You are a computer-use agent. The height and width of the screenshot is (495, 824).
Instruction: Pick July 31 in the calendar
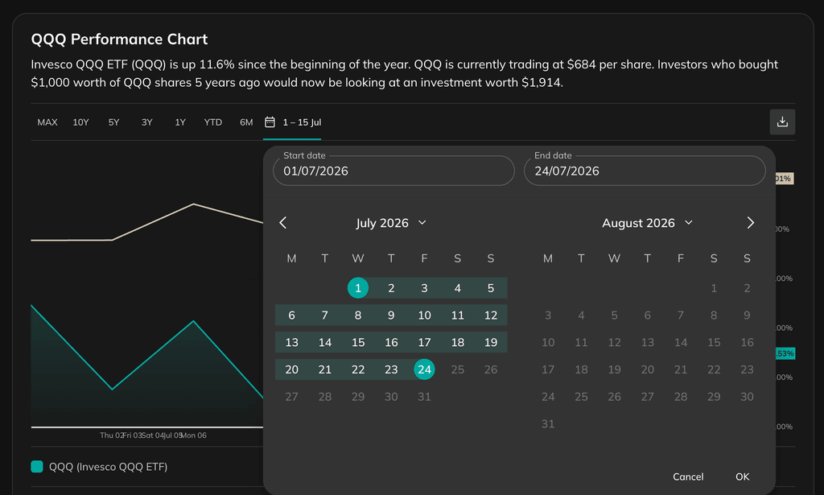coord(424,397)
